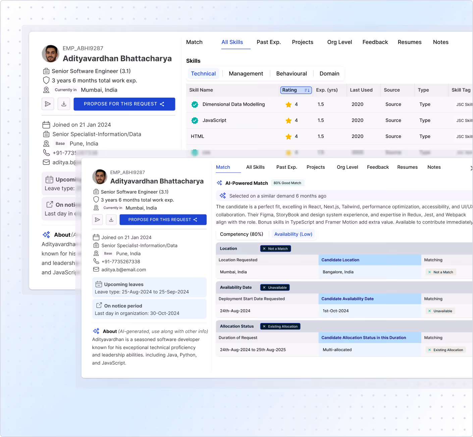Screen dimensions: 473x437
Task: Click the send (paper plane) icon below the avatar
Action: coord(98,220)
